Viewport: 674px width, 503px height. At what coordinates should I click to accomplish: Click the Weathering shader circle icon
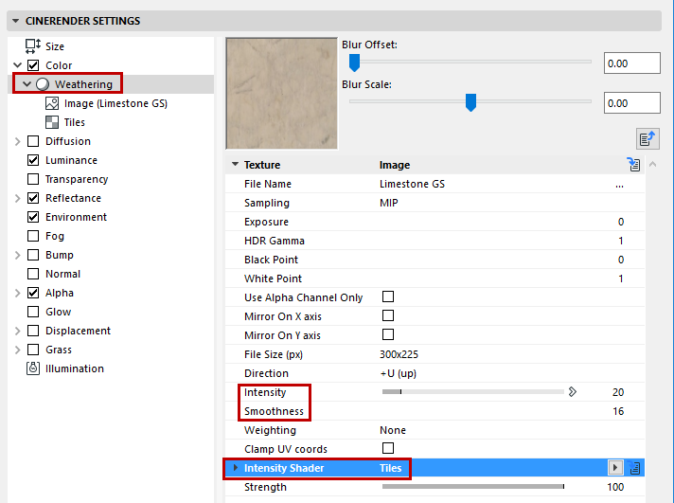tap(43, 84)
